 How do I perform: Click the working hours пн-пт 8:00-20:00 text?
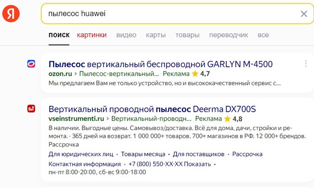coord(97,172)
